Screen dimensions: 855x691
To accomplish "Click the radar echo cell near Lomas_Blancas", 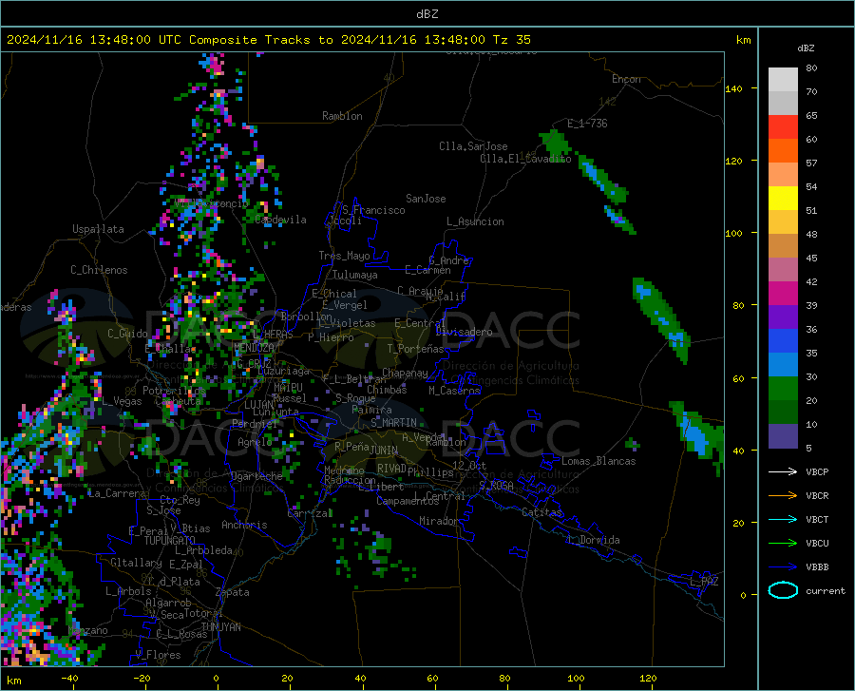I will 633,444.
